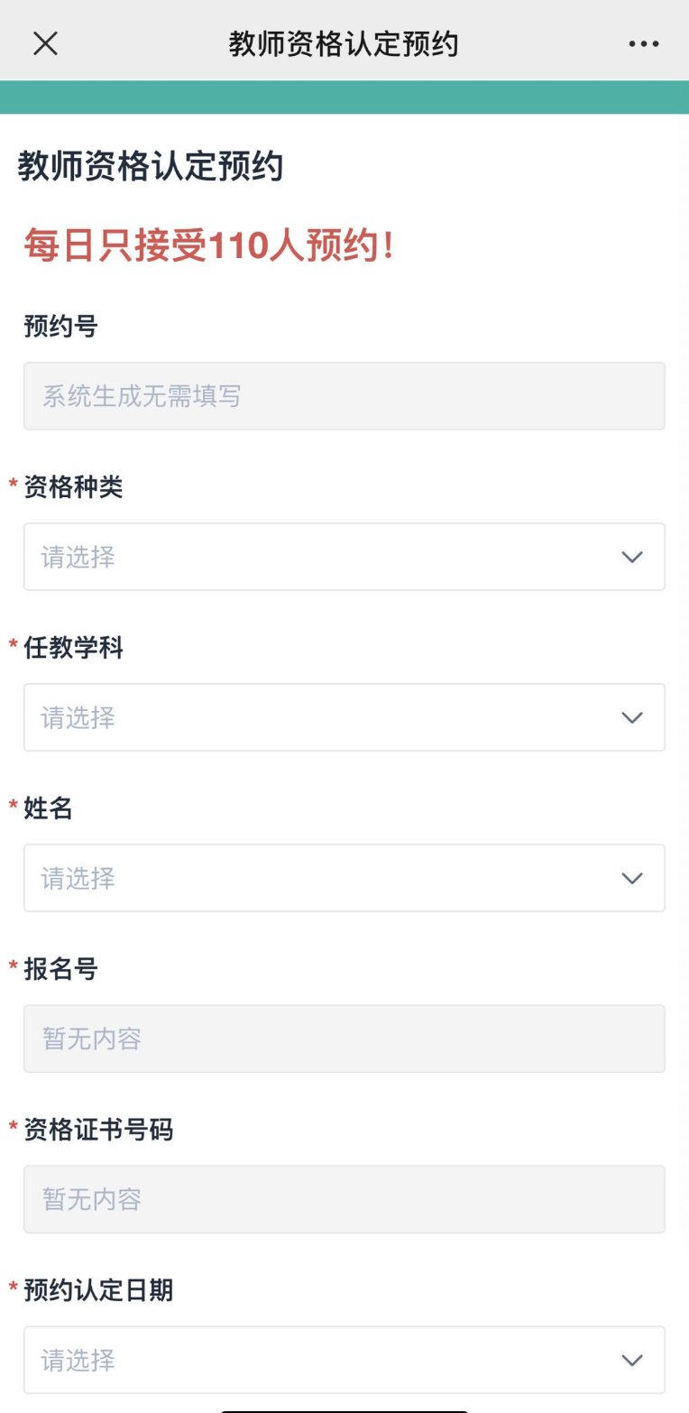Select the 姓名 请选择 dropdown
Image resolution: width=689 pixels, height=1413 pixels.
click(x=325, y=879)
